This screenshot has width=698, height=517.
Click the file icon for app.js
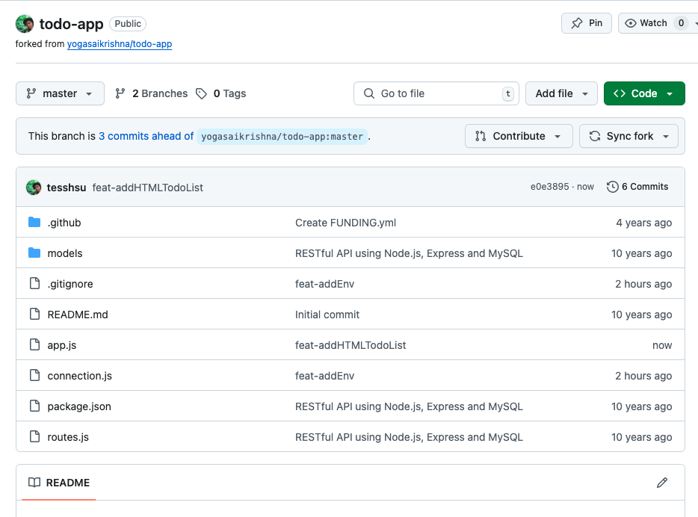34,345
